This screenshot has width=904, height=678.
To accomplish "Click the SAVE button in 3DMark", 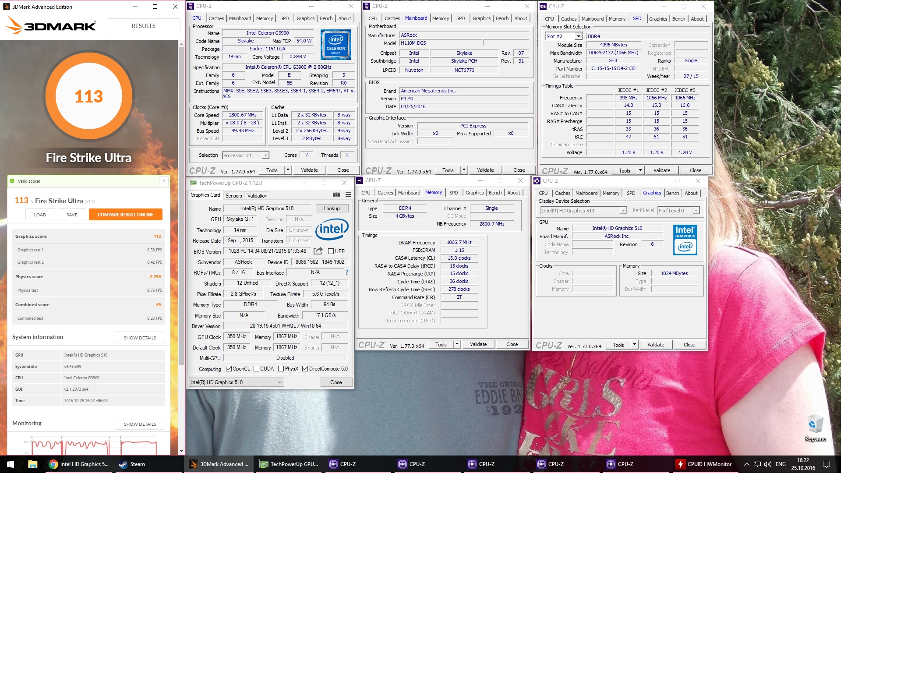I will (x=72, y=215).
